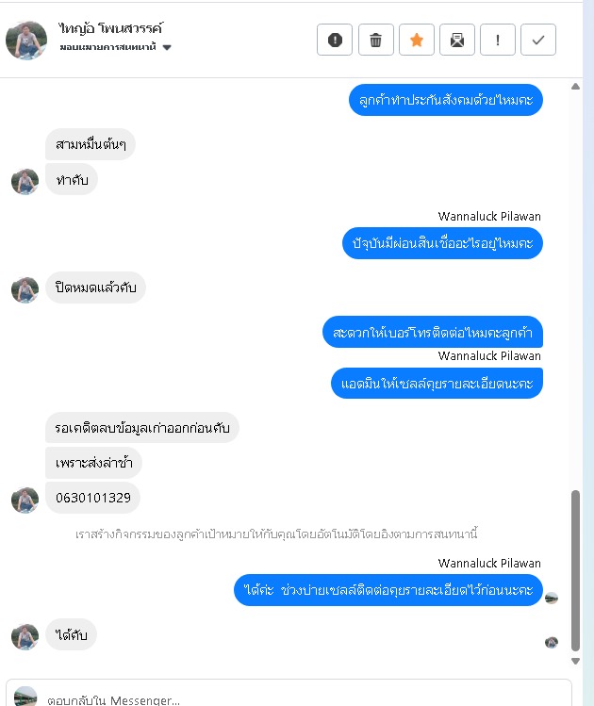Click customer name in conversation header

[x=110, y=28]
